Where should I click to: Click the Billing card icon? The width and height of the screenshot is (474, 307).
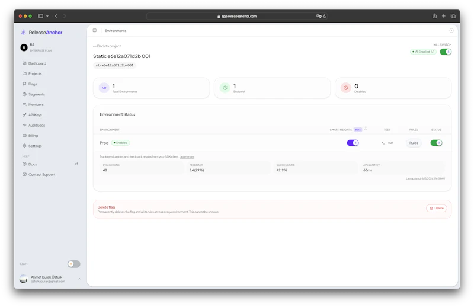pyautogui.click(x=24, y=136)
